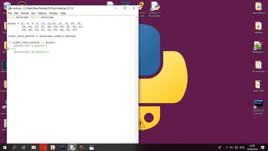
Task: Select the MySQL 8.0 Command shortcut
Action: coord(258,107)
